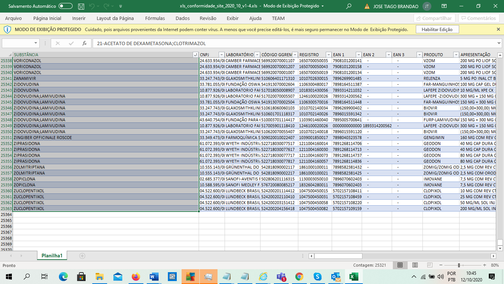Open the SUBSTÂNCIA column filter dropdown

[x=195, y=55]
